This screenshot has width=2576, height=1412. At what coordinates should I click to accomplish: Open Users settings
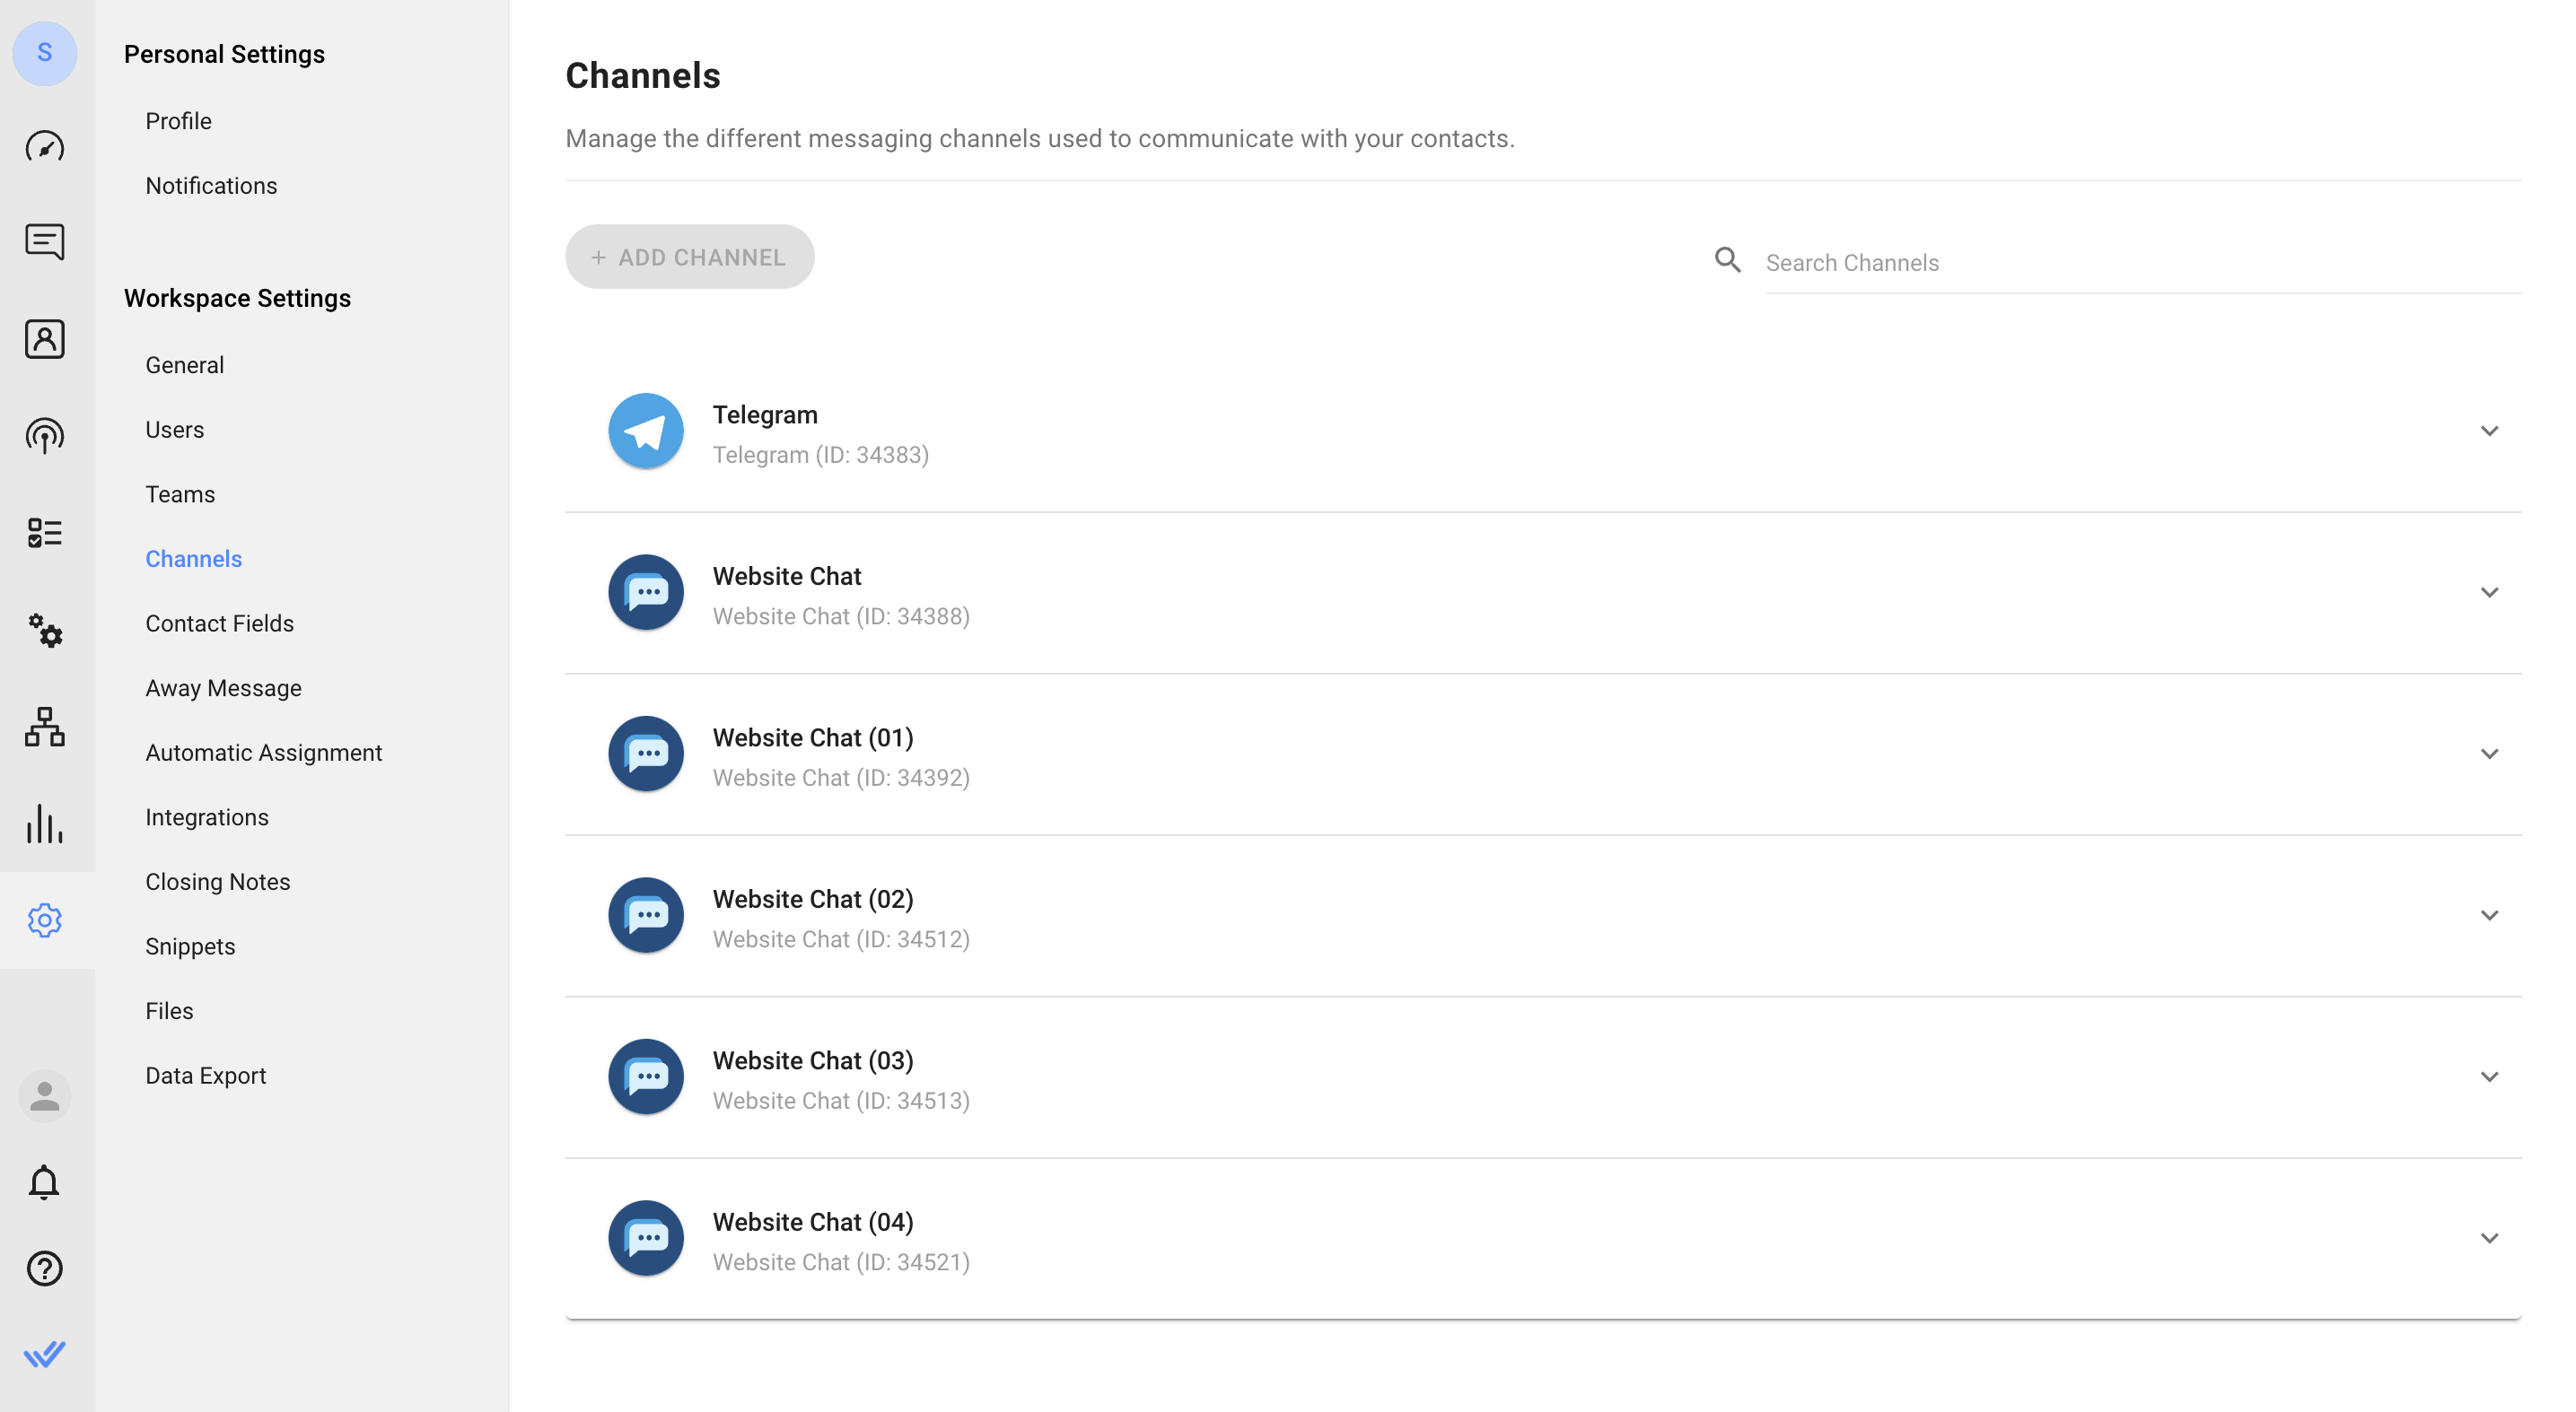point(174,430)
